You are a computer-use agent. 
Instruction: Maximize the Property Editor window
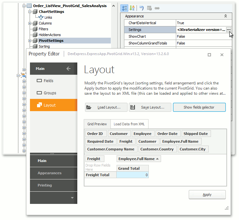click(x=209, y=55)
